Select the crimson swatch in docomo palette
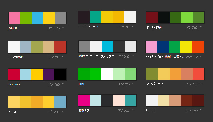 [x=14, y=74]
